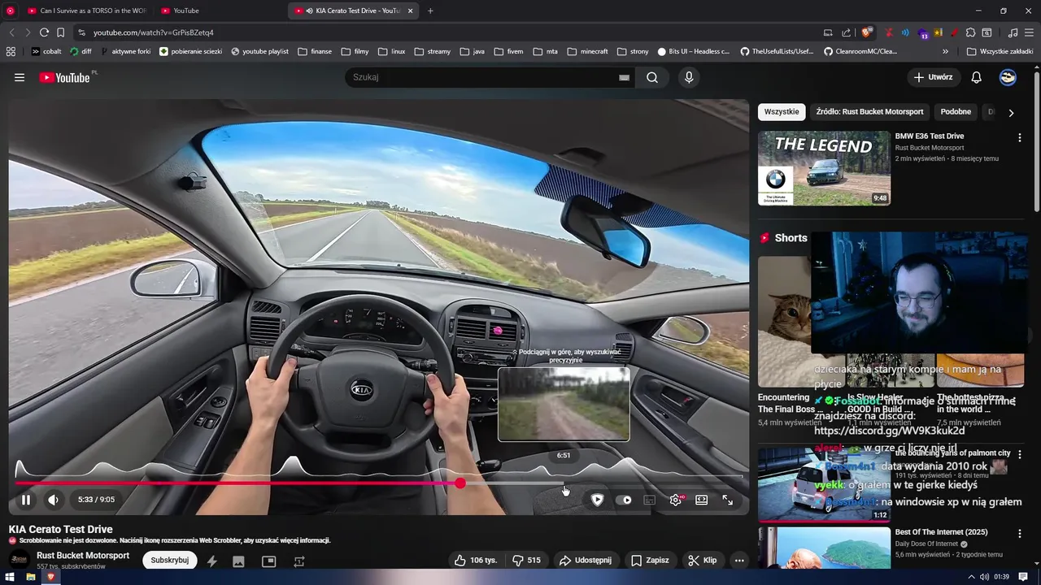Seek the video at the red progress scrubber
Viewport: 1041px width, 585px height.
pyautogui.click(x=460, y=483)
